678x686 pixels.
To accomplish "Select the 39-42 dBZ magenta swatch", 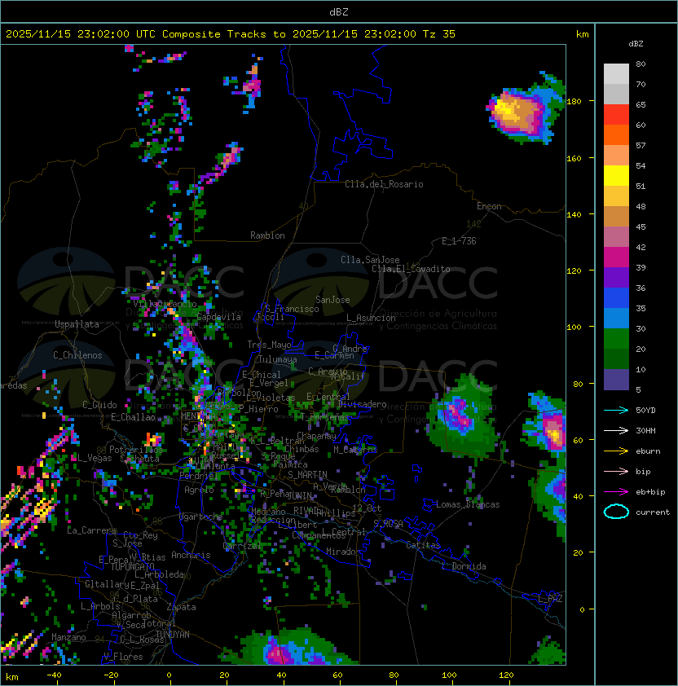I will pyautogui.click(x=616, y=257).
